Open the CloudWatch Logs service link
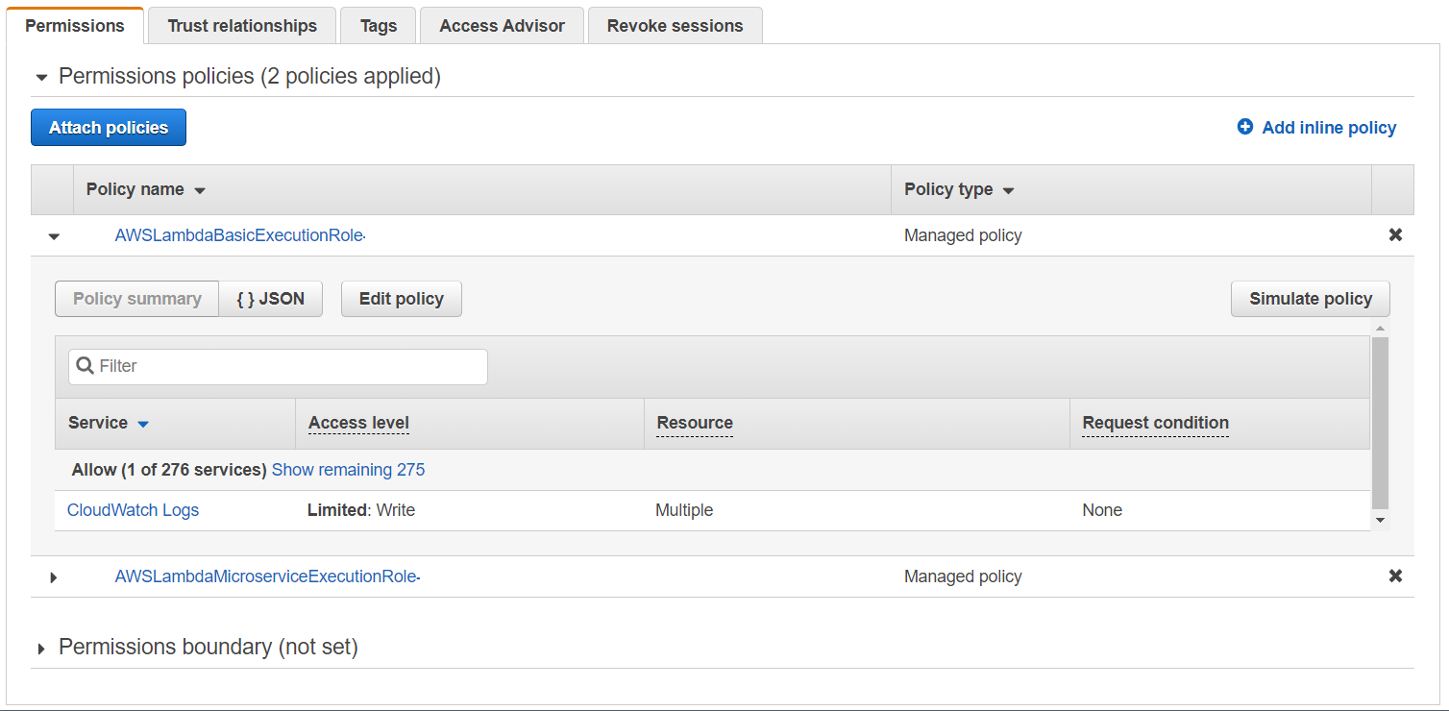The width and height of the screenshot is (1449, 711). point(133,510)
